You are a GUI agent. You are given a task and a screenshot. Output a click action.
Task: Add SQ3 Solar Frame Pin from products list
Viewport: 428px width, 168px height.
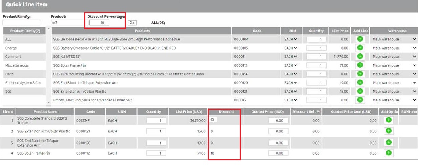(x=360, y=65)
